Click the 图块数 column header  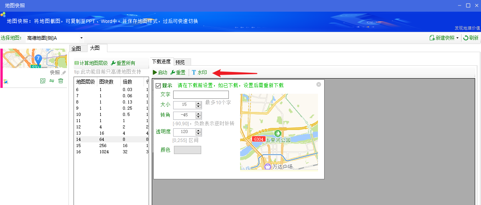(x=109, y=82)
